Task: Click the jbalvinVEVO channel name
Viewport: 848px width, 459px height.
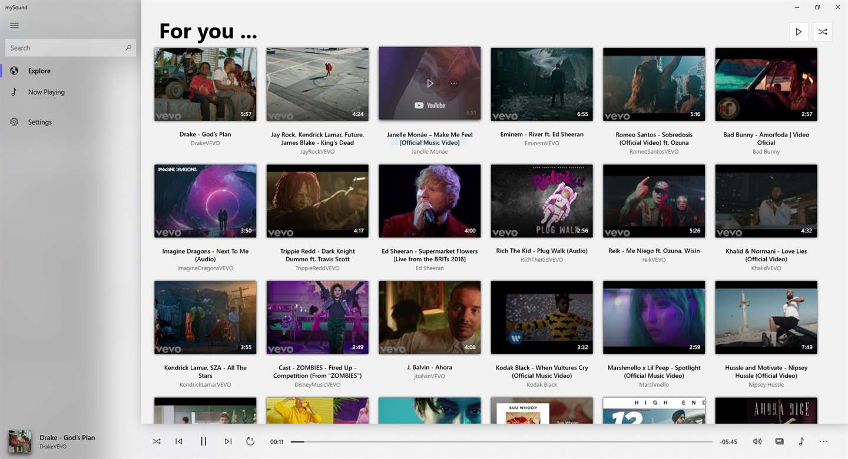Action: pos(429,376)
